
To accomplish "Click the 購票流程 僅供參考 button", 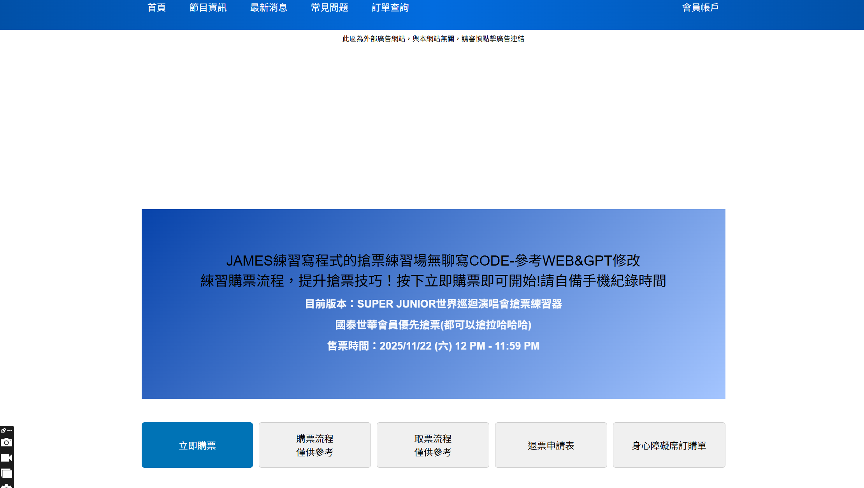I will point(314,445).
